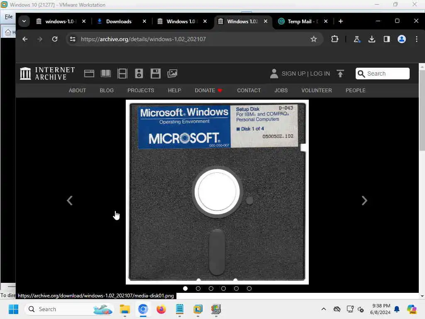Open the Extensions puzzle icon
425x319 pixels.
click(335, 39)
